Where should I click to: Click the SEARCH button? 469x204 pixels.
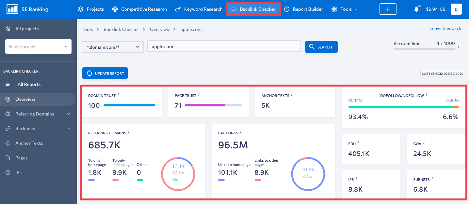point(321,47)
